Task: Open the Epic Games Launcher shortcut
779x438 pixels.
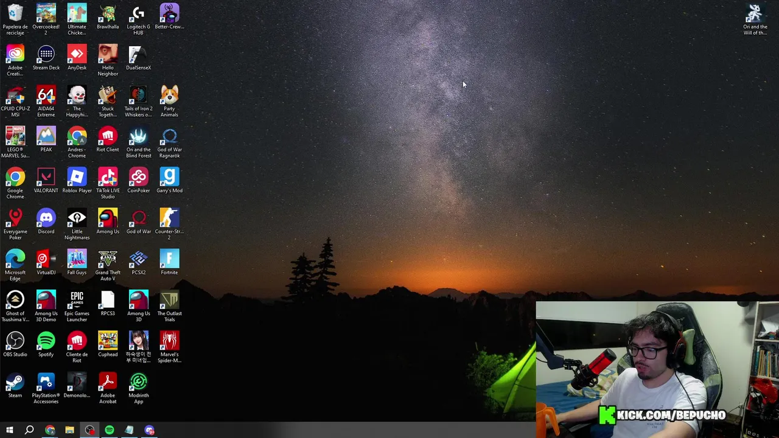Action: click(77, 306)
